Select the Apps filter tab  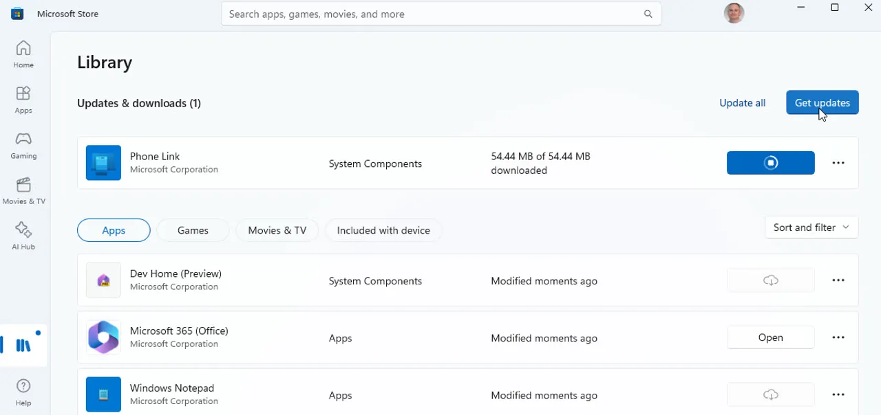pos(114,230)
